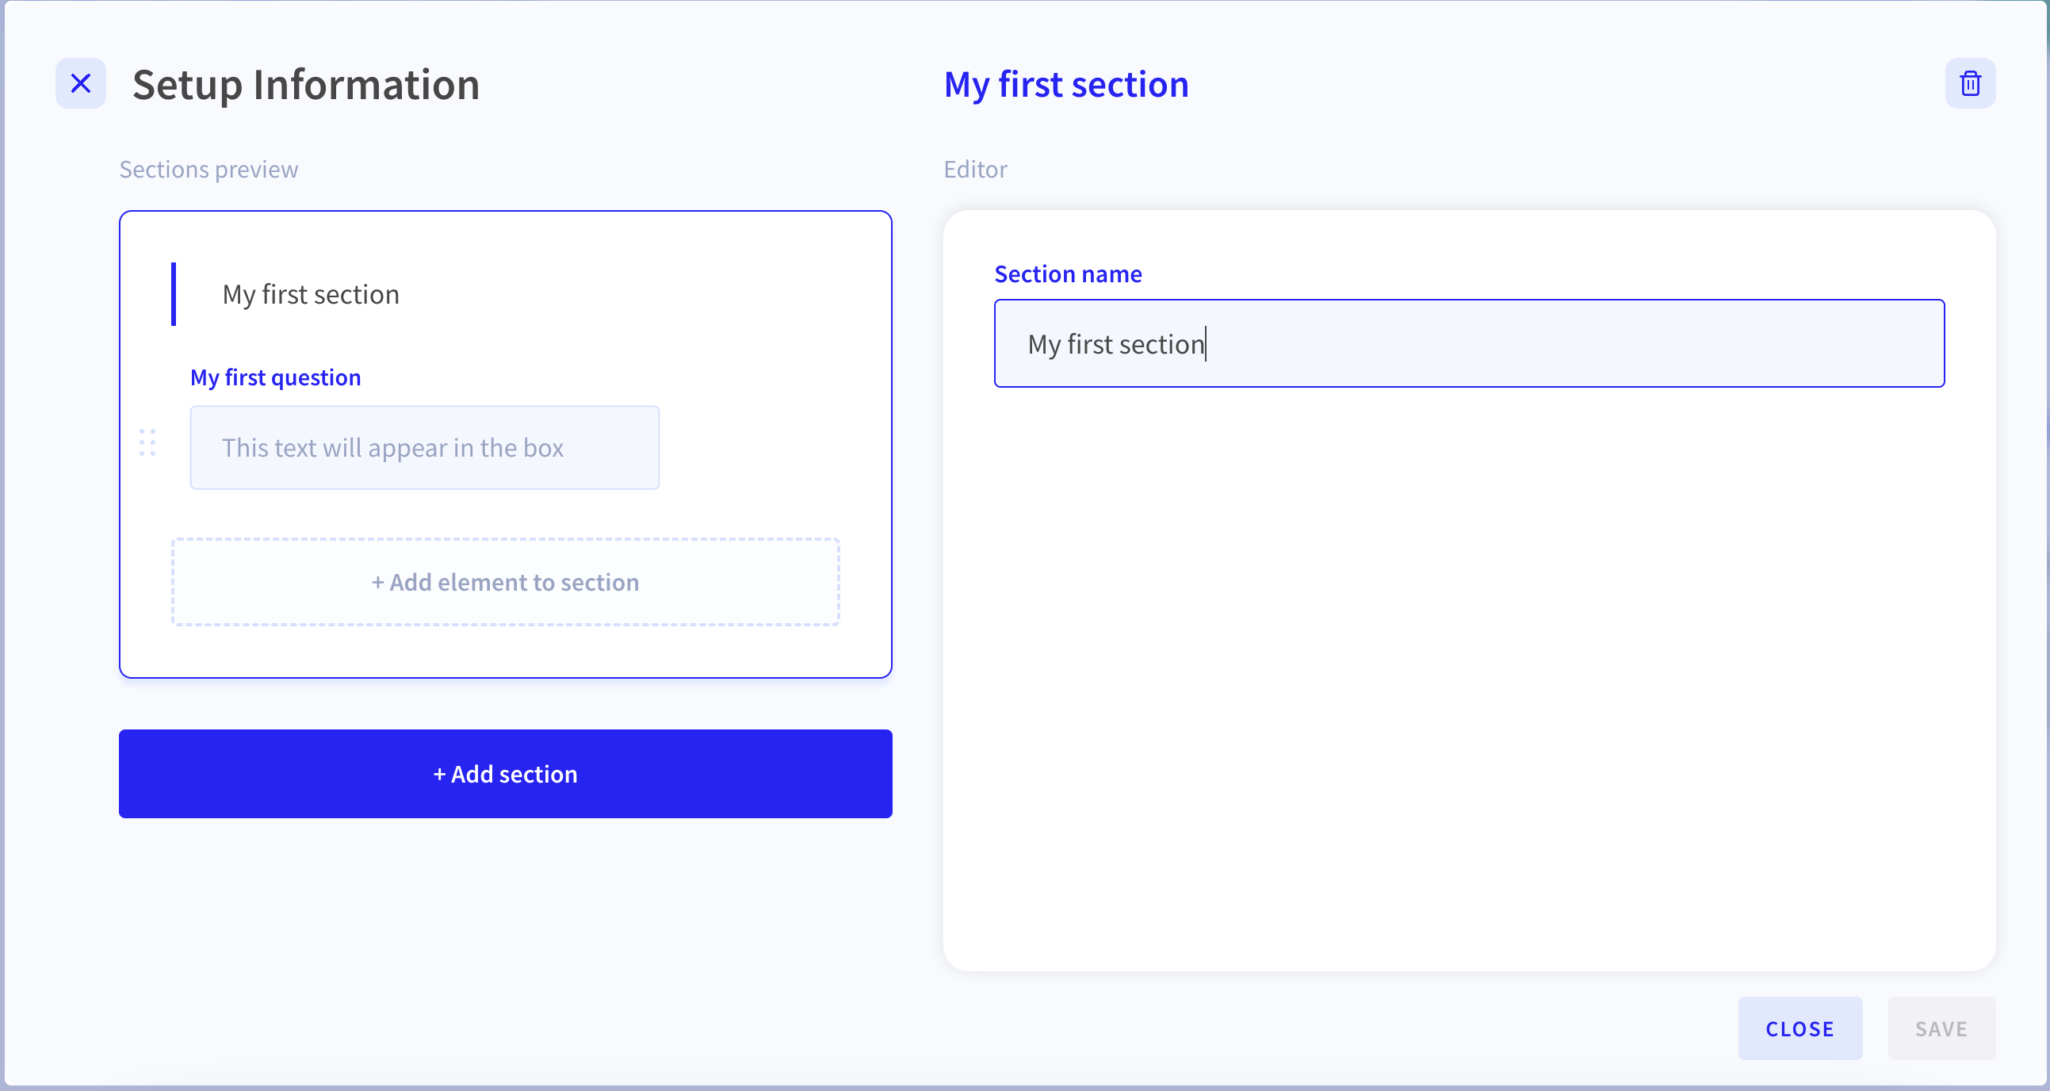Click the Sections preview label
The height and width of the screenshot is (1091, 2050).
pos(208,170)
